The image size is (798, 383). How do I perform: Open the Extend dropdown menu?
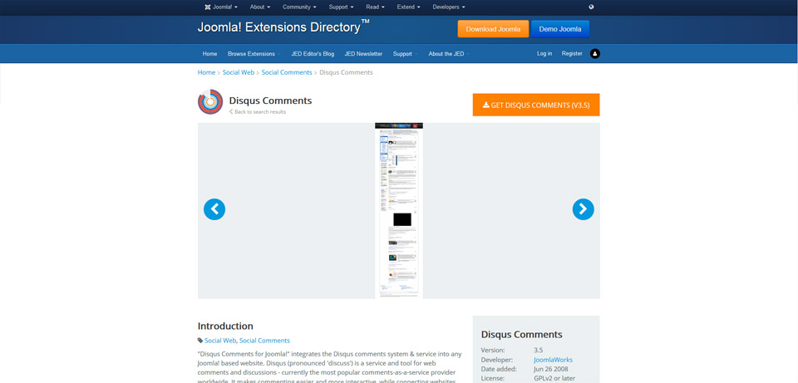tap(409, 7)
